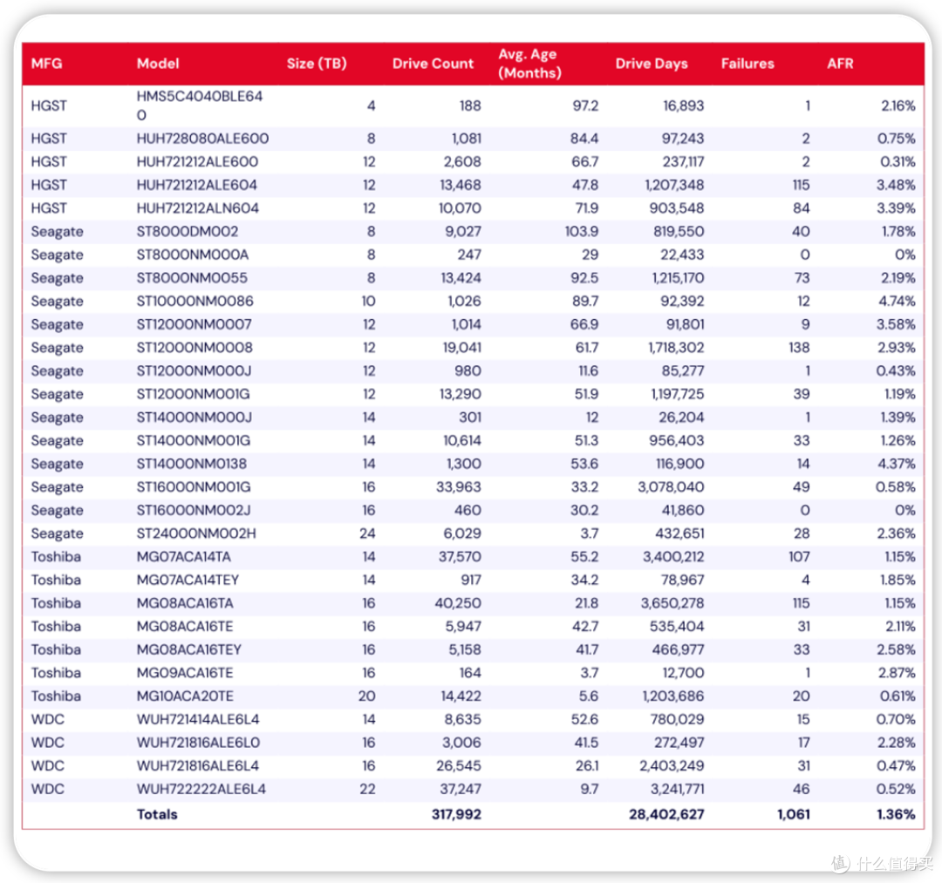Select model cell ST12000NM000J

tap(194, 371)
